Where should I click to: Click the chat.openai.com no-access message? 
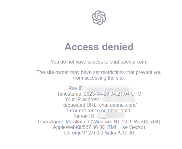pos(99,62)
